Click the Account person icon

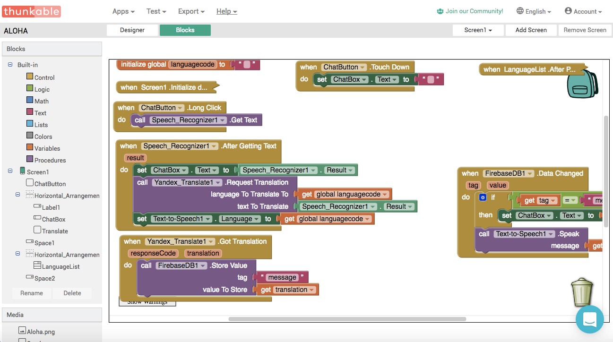pyautogui.click(x=568, y=11)
